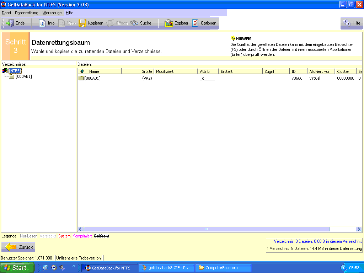Click the media player quick launch icon
364x273 pixels.
pyautogui.click(x=54, y=268)
